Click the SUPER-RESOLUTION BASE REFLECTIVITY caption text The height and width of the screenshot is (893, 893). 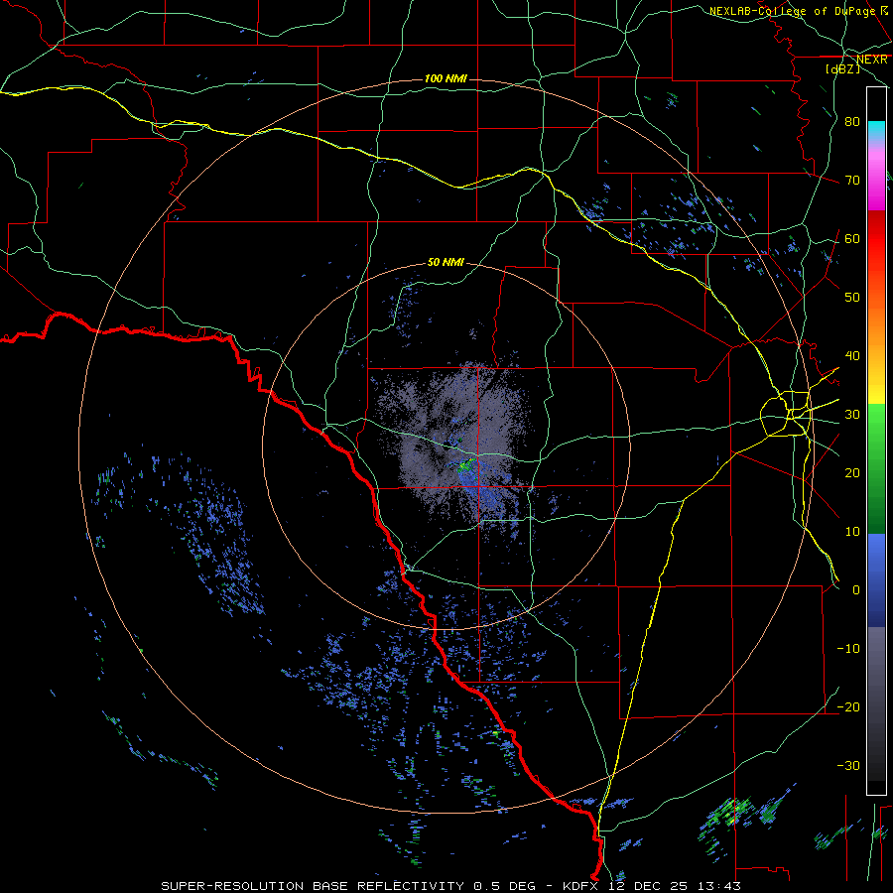pos(313,886)
